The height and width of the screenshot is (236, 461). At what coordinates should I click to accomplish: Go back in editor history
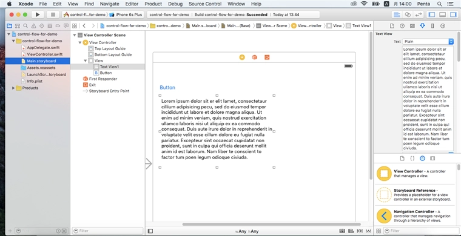(84, 26)
